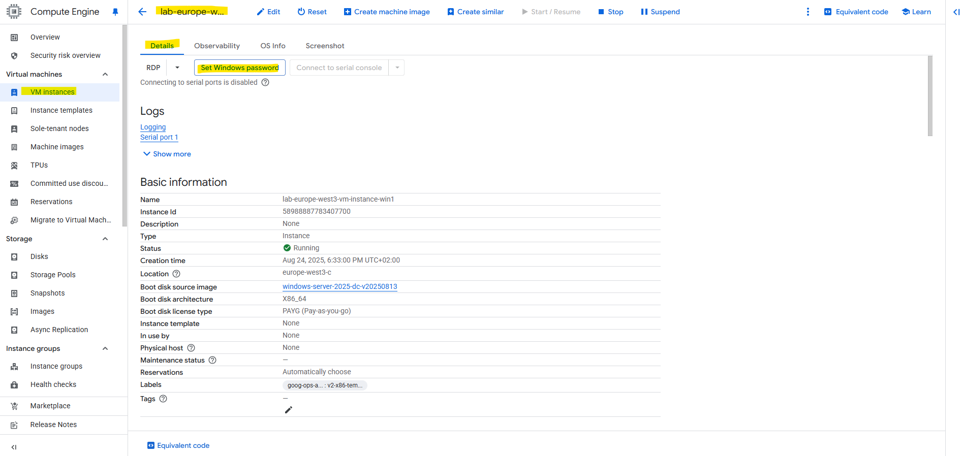Open serial console dropdown arrow
This screenshot has height=456, width=962.
point(397,68)
